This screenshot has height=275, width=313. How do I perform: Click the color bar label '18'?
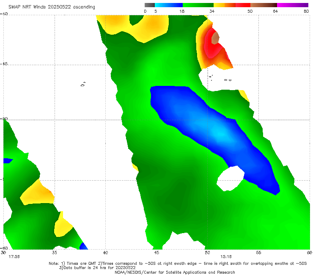(x=182, y=11)
